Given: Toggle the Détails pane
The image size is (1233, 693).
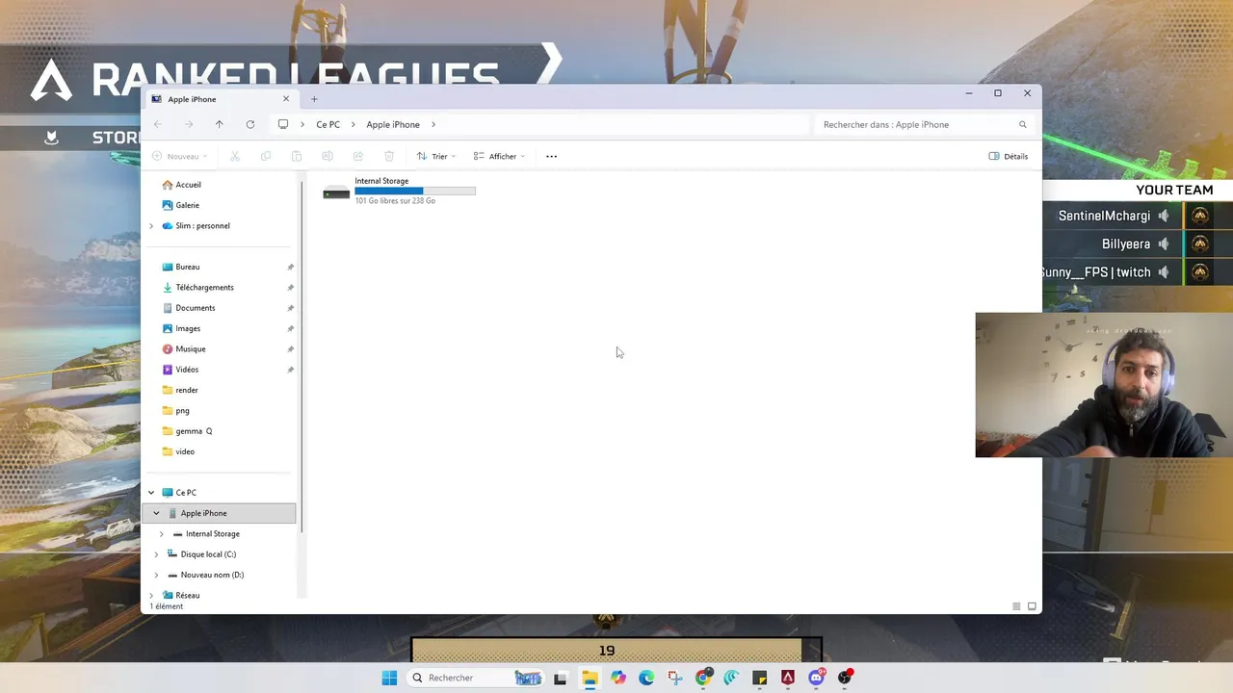Looking at the screenshot, I should (1009, 156).
